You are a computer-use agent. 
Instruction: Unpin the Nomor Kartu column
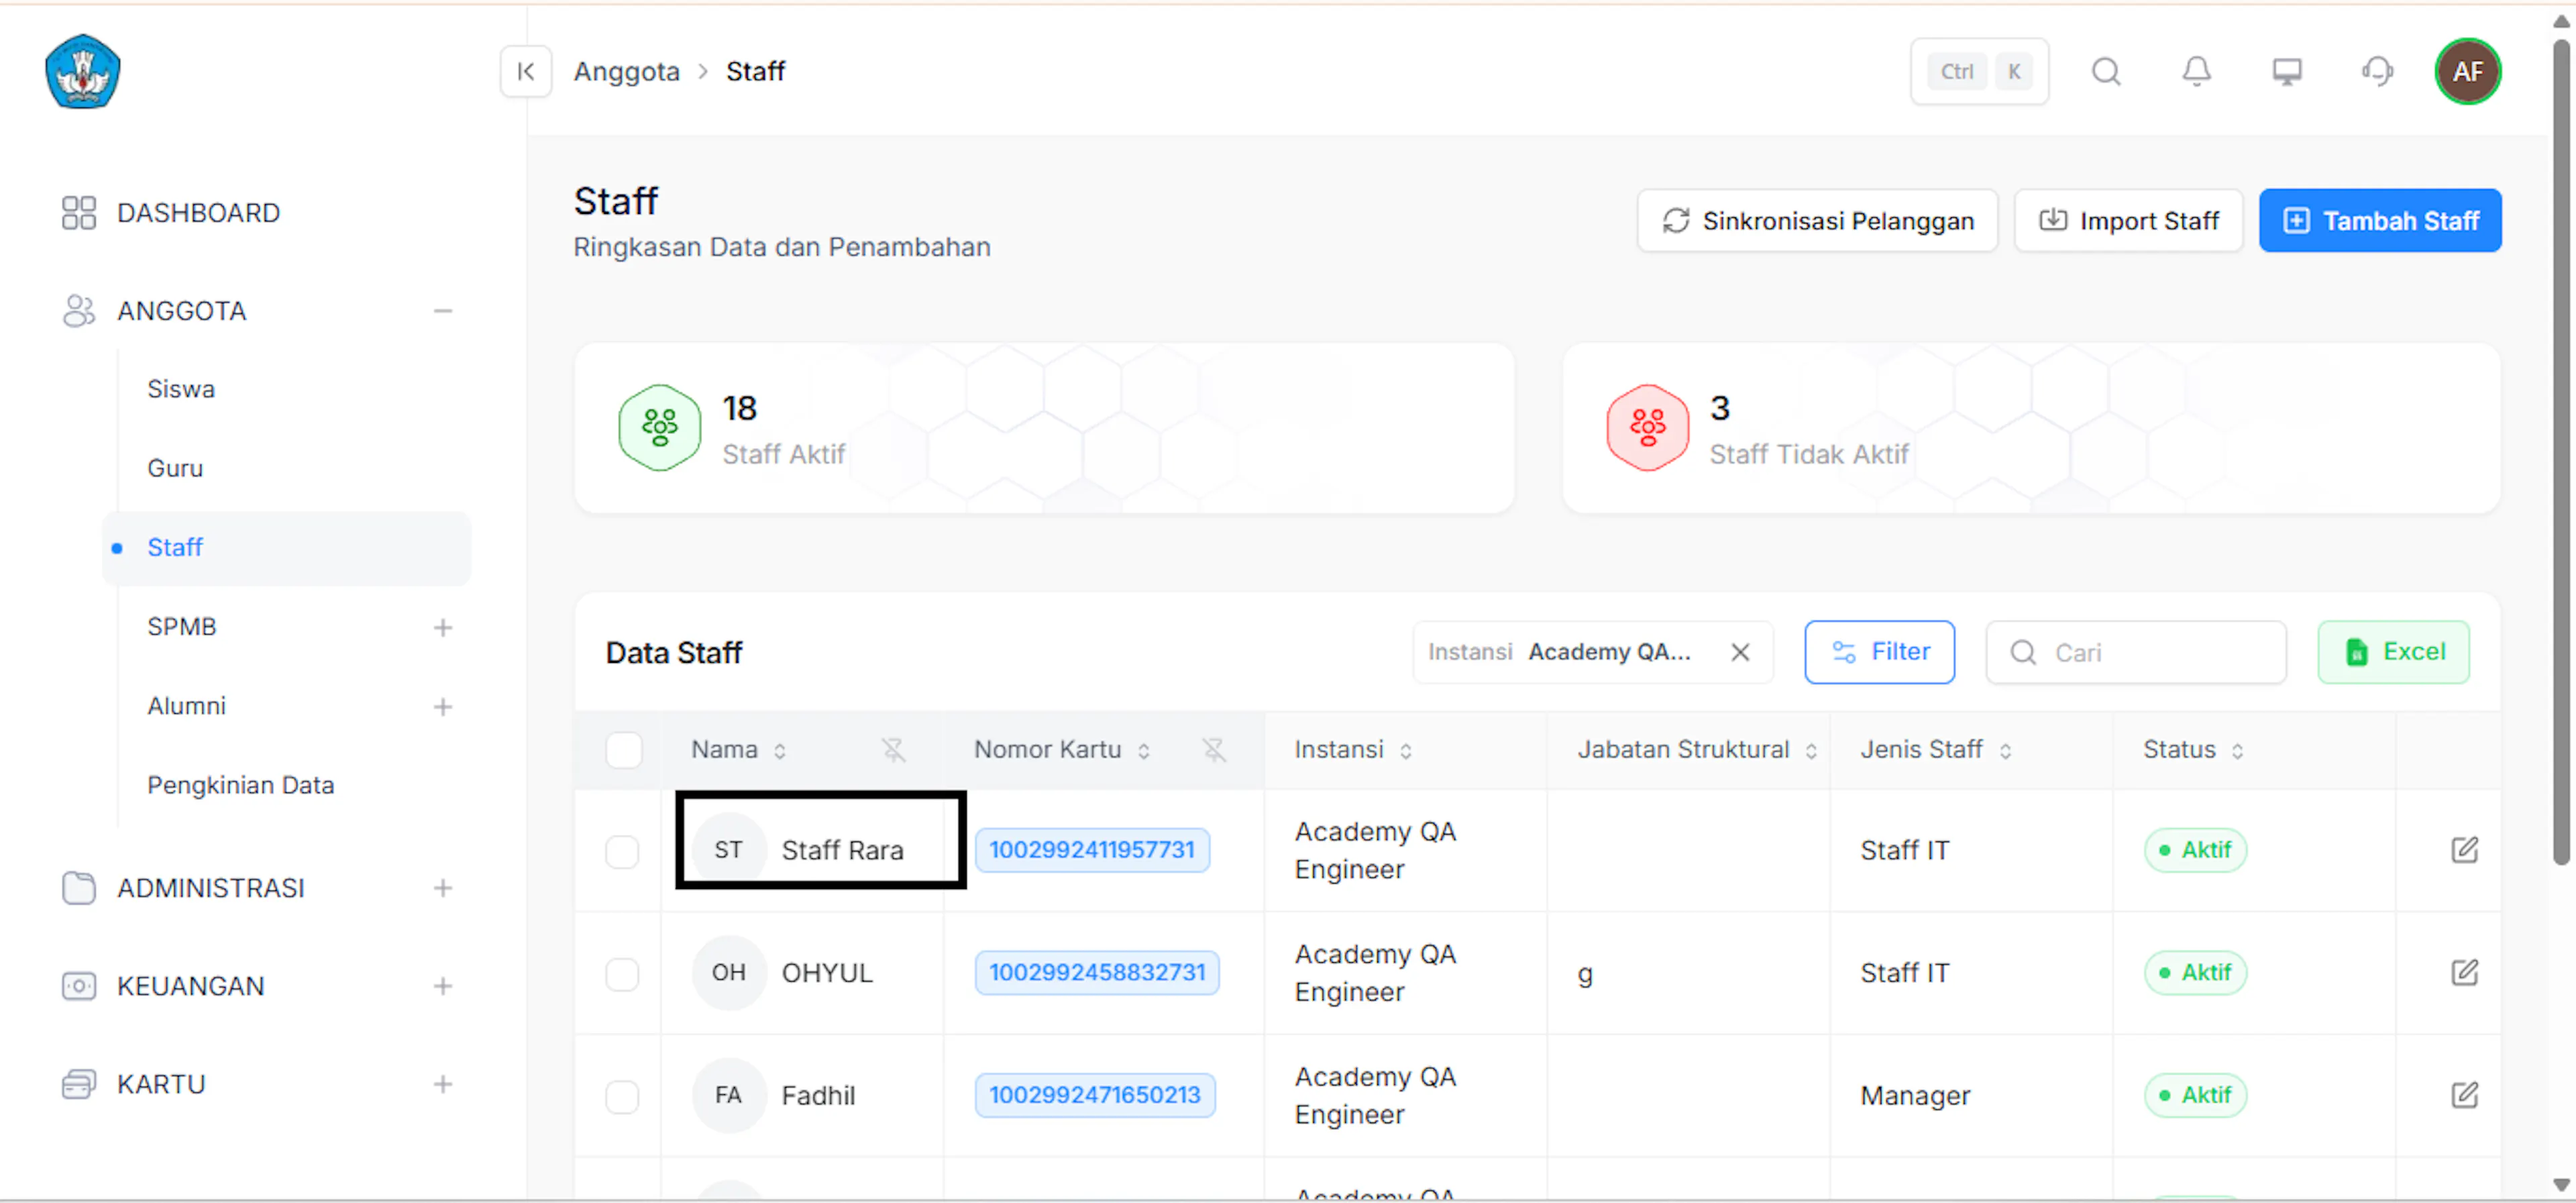coord(1214,750)
